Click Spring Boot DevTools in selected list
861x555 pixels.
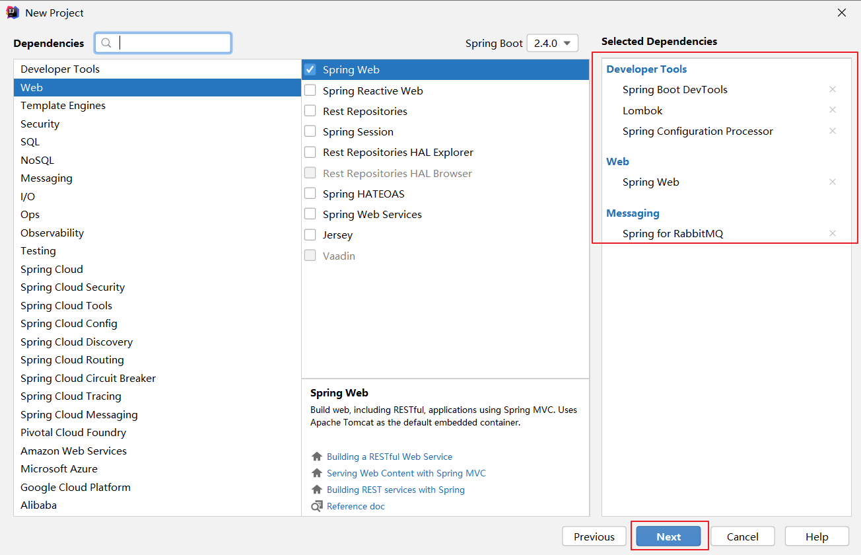click(x=675, y=89)
